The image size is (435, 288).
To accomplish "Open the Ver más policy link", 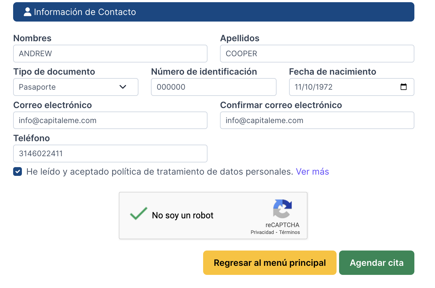I will (x=312, y=171).
